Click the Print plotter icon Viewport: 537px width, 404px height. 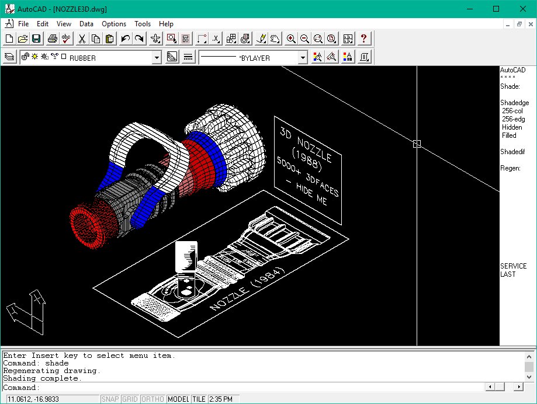pos(53,39)
